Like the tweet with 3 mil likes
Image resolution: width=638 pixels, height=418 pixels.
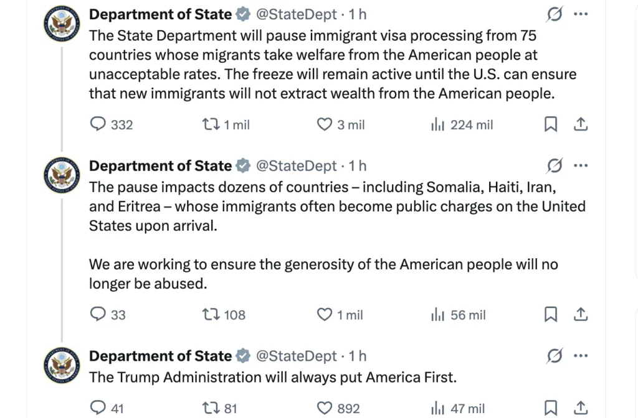[x=325, y=124]
